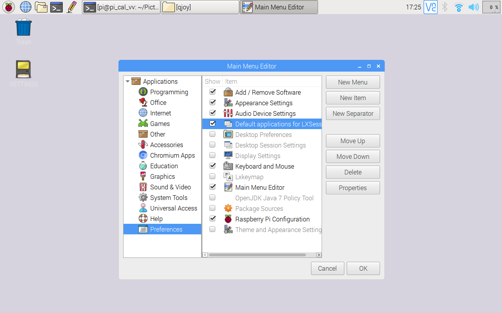This screenshot has width=502, height=313.
Task: Open Appearance Settings via its icon
Action: point(228,103)
